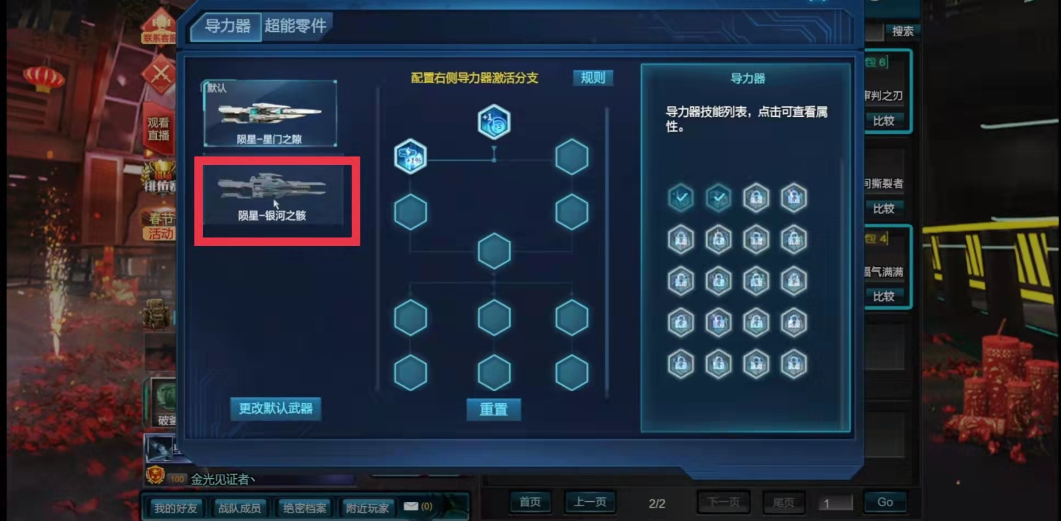The width and height of the screenshot is (1061, 521).
Task: Click the page number input field
Action: [x=835, y=503]
